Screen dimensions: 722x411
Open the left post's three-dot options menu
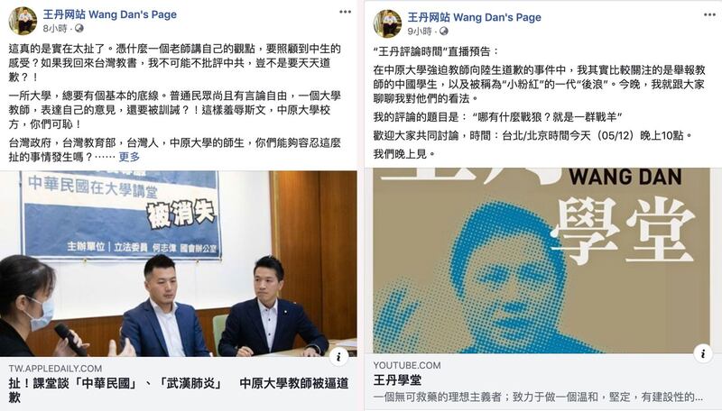[x=345, y=12]
